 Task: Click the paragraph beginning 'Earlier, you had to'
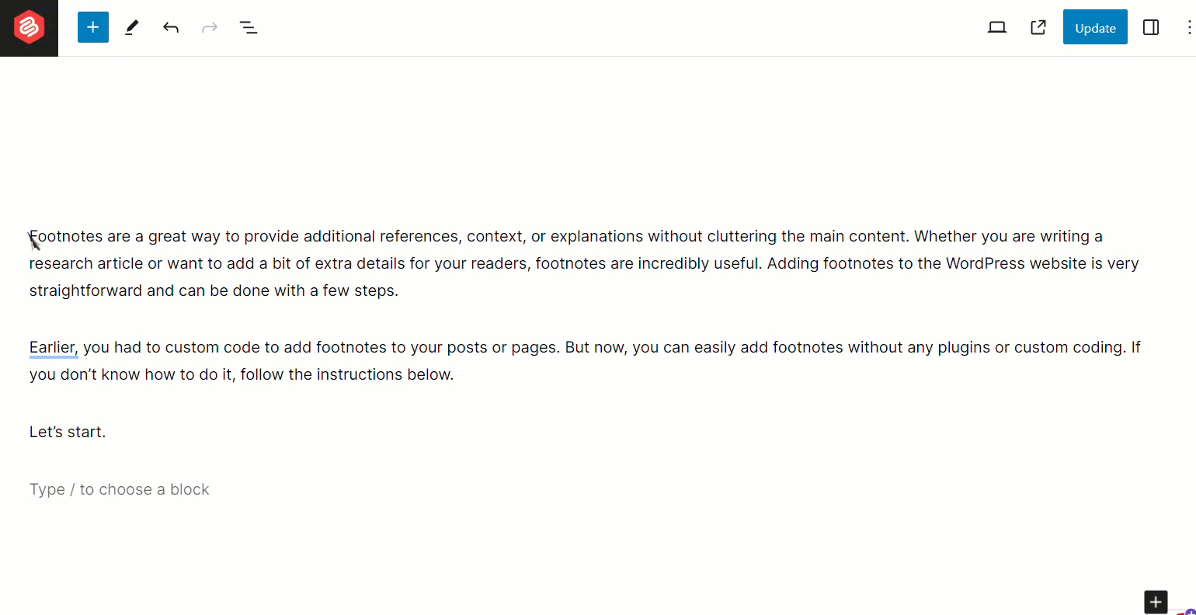click(584, 361)
